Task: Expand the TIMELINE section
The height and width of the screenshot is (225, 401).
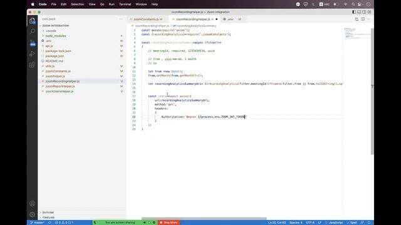Action: point(48,217)
